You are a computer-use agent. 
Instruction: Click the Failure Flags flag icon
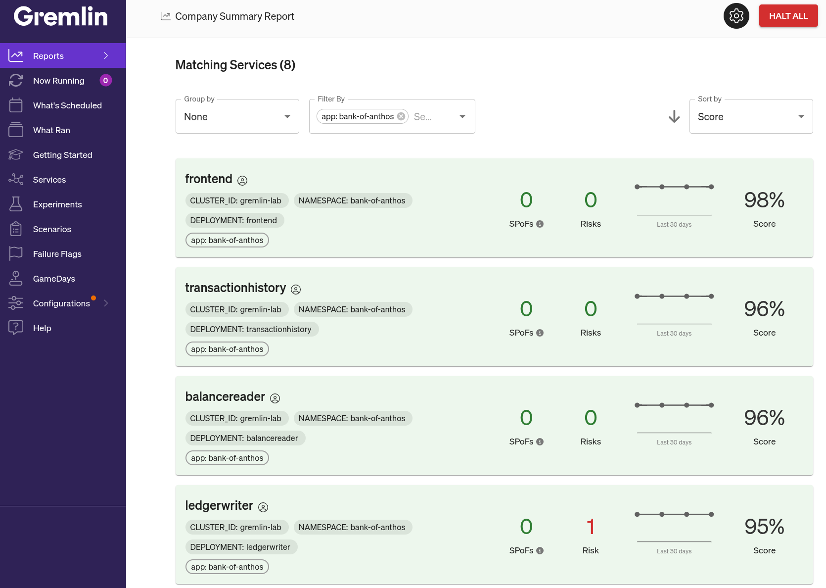pos(16,254)
